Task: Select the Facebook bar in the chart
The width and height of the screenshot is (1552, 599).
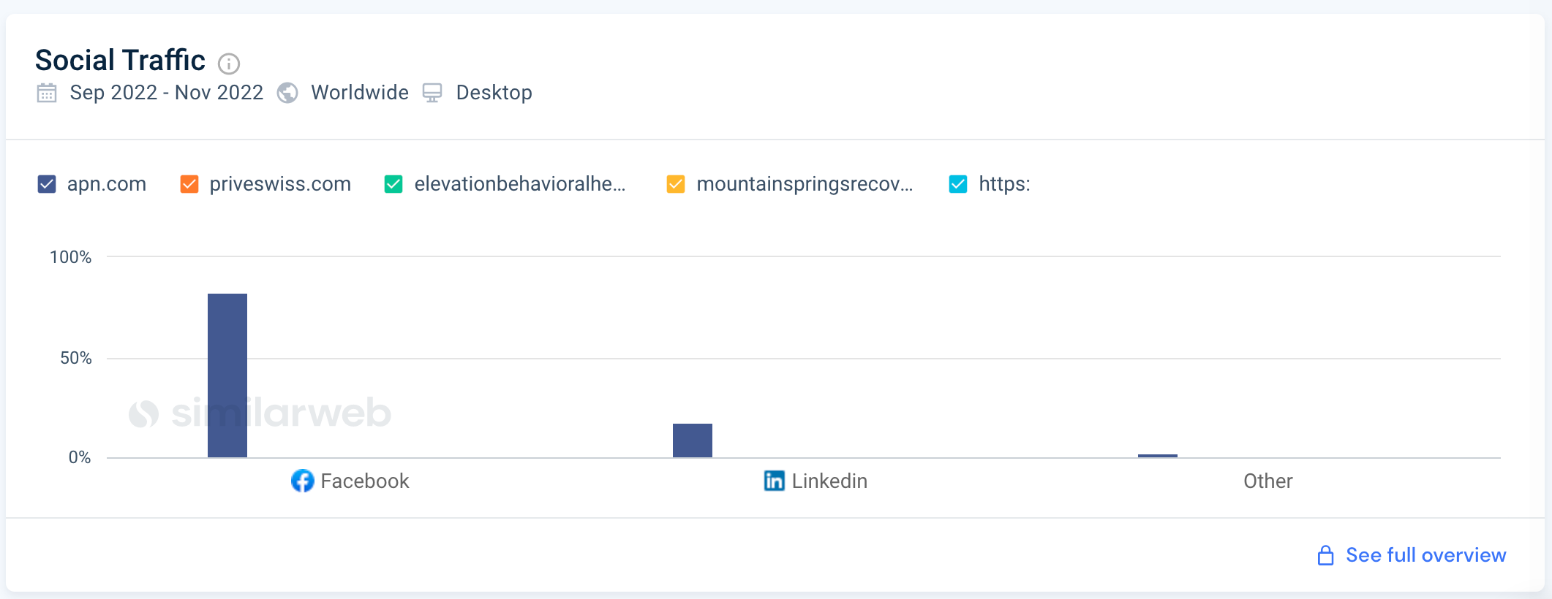Action: point(227,375)
